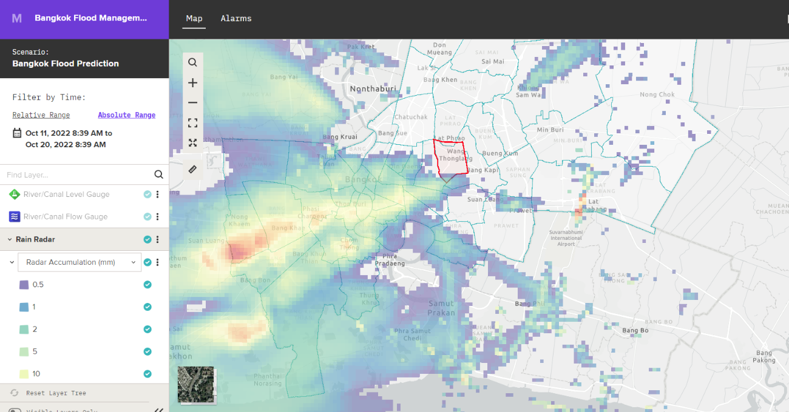Click the purple 0.5 color swatch
Screen dimensions: 789x412
pos(24,285)
